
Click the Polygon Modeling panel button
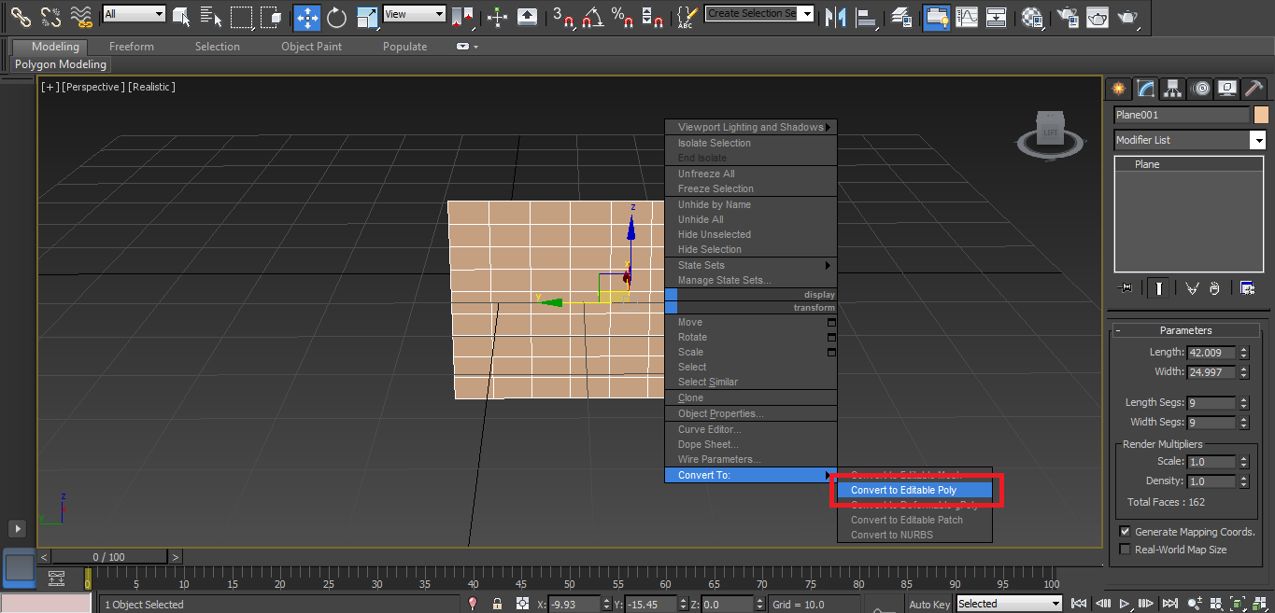pyautogui.click(x=61, y=64)
